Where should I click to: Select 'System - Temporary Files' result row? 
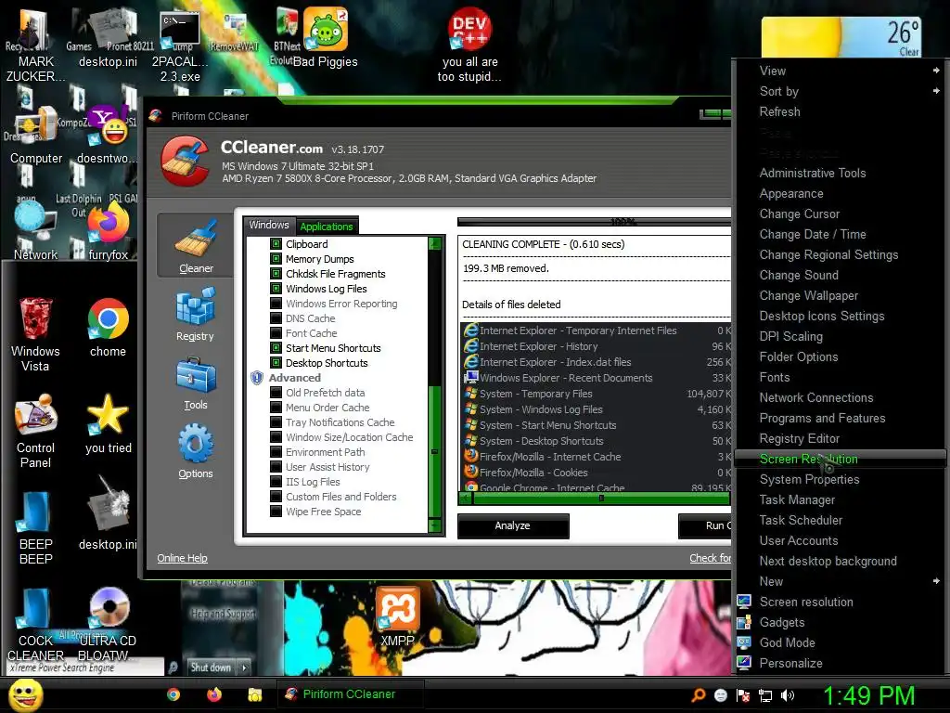tap(597, 394)
